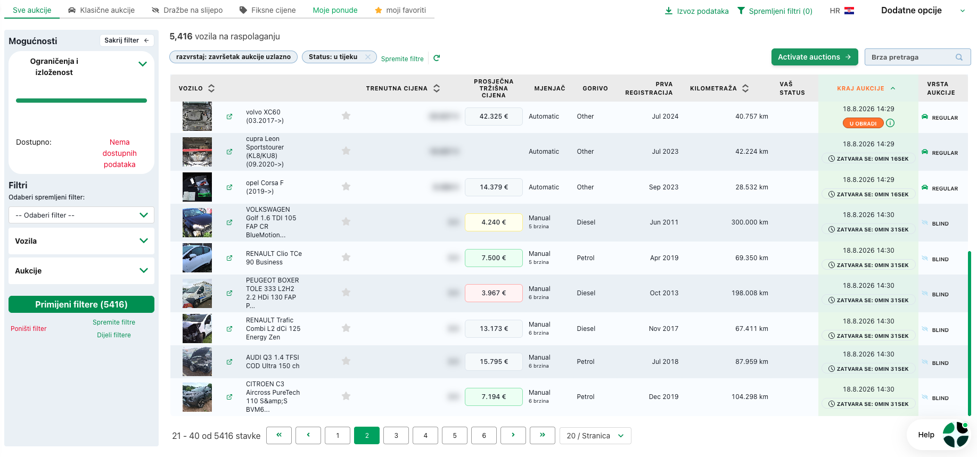This screenshot has width=977, height=457.
Task: Switch to Dražbe na slijepo tab
Action: point(187,10)
